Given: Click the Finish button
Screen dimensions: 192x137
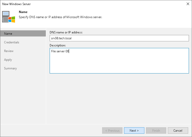Looking at the screenshot, I should pyautogui.click(x=156, y=131).
